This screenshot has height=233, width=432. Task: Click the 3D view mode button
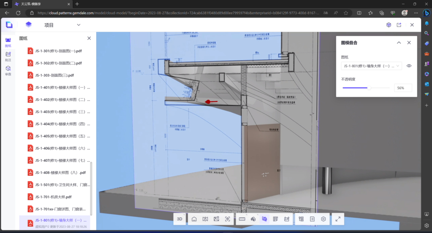click(180, 219)
